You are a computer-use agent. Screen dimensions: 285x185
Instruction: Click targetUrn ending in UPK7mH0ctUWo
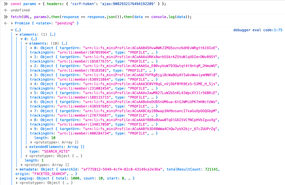150,102
